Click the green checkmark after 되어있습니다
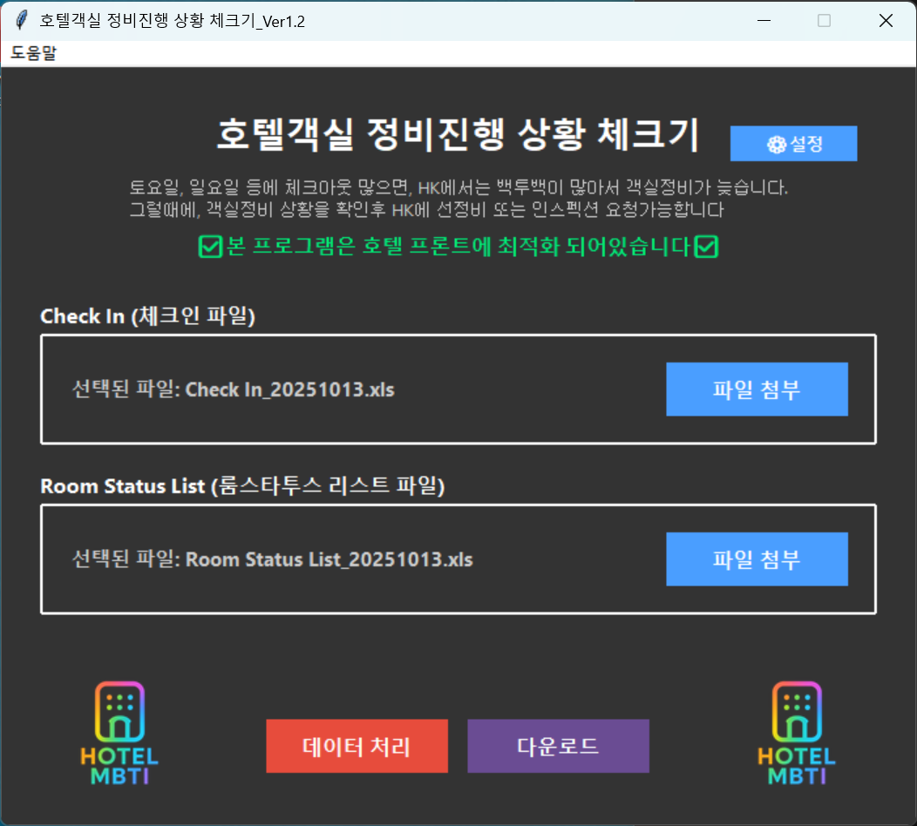The image size is (917, 826). pos(706,247)
